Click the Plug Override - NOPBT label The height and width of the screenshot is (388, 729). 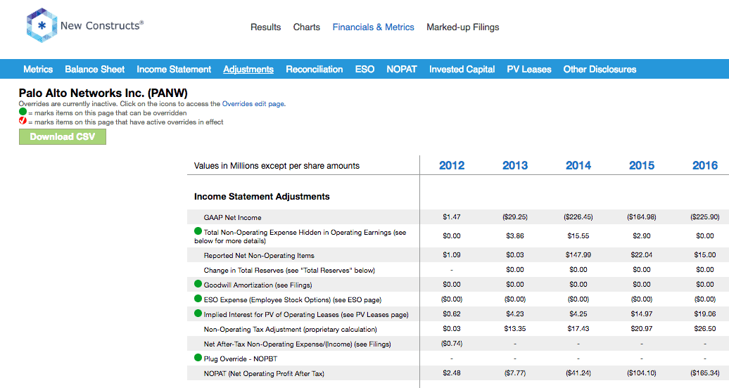point(241,359)
